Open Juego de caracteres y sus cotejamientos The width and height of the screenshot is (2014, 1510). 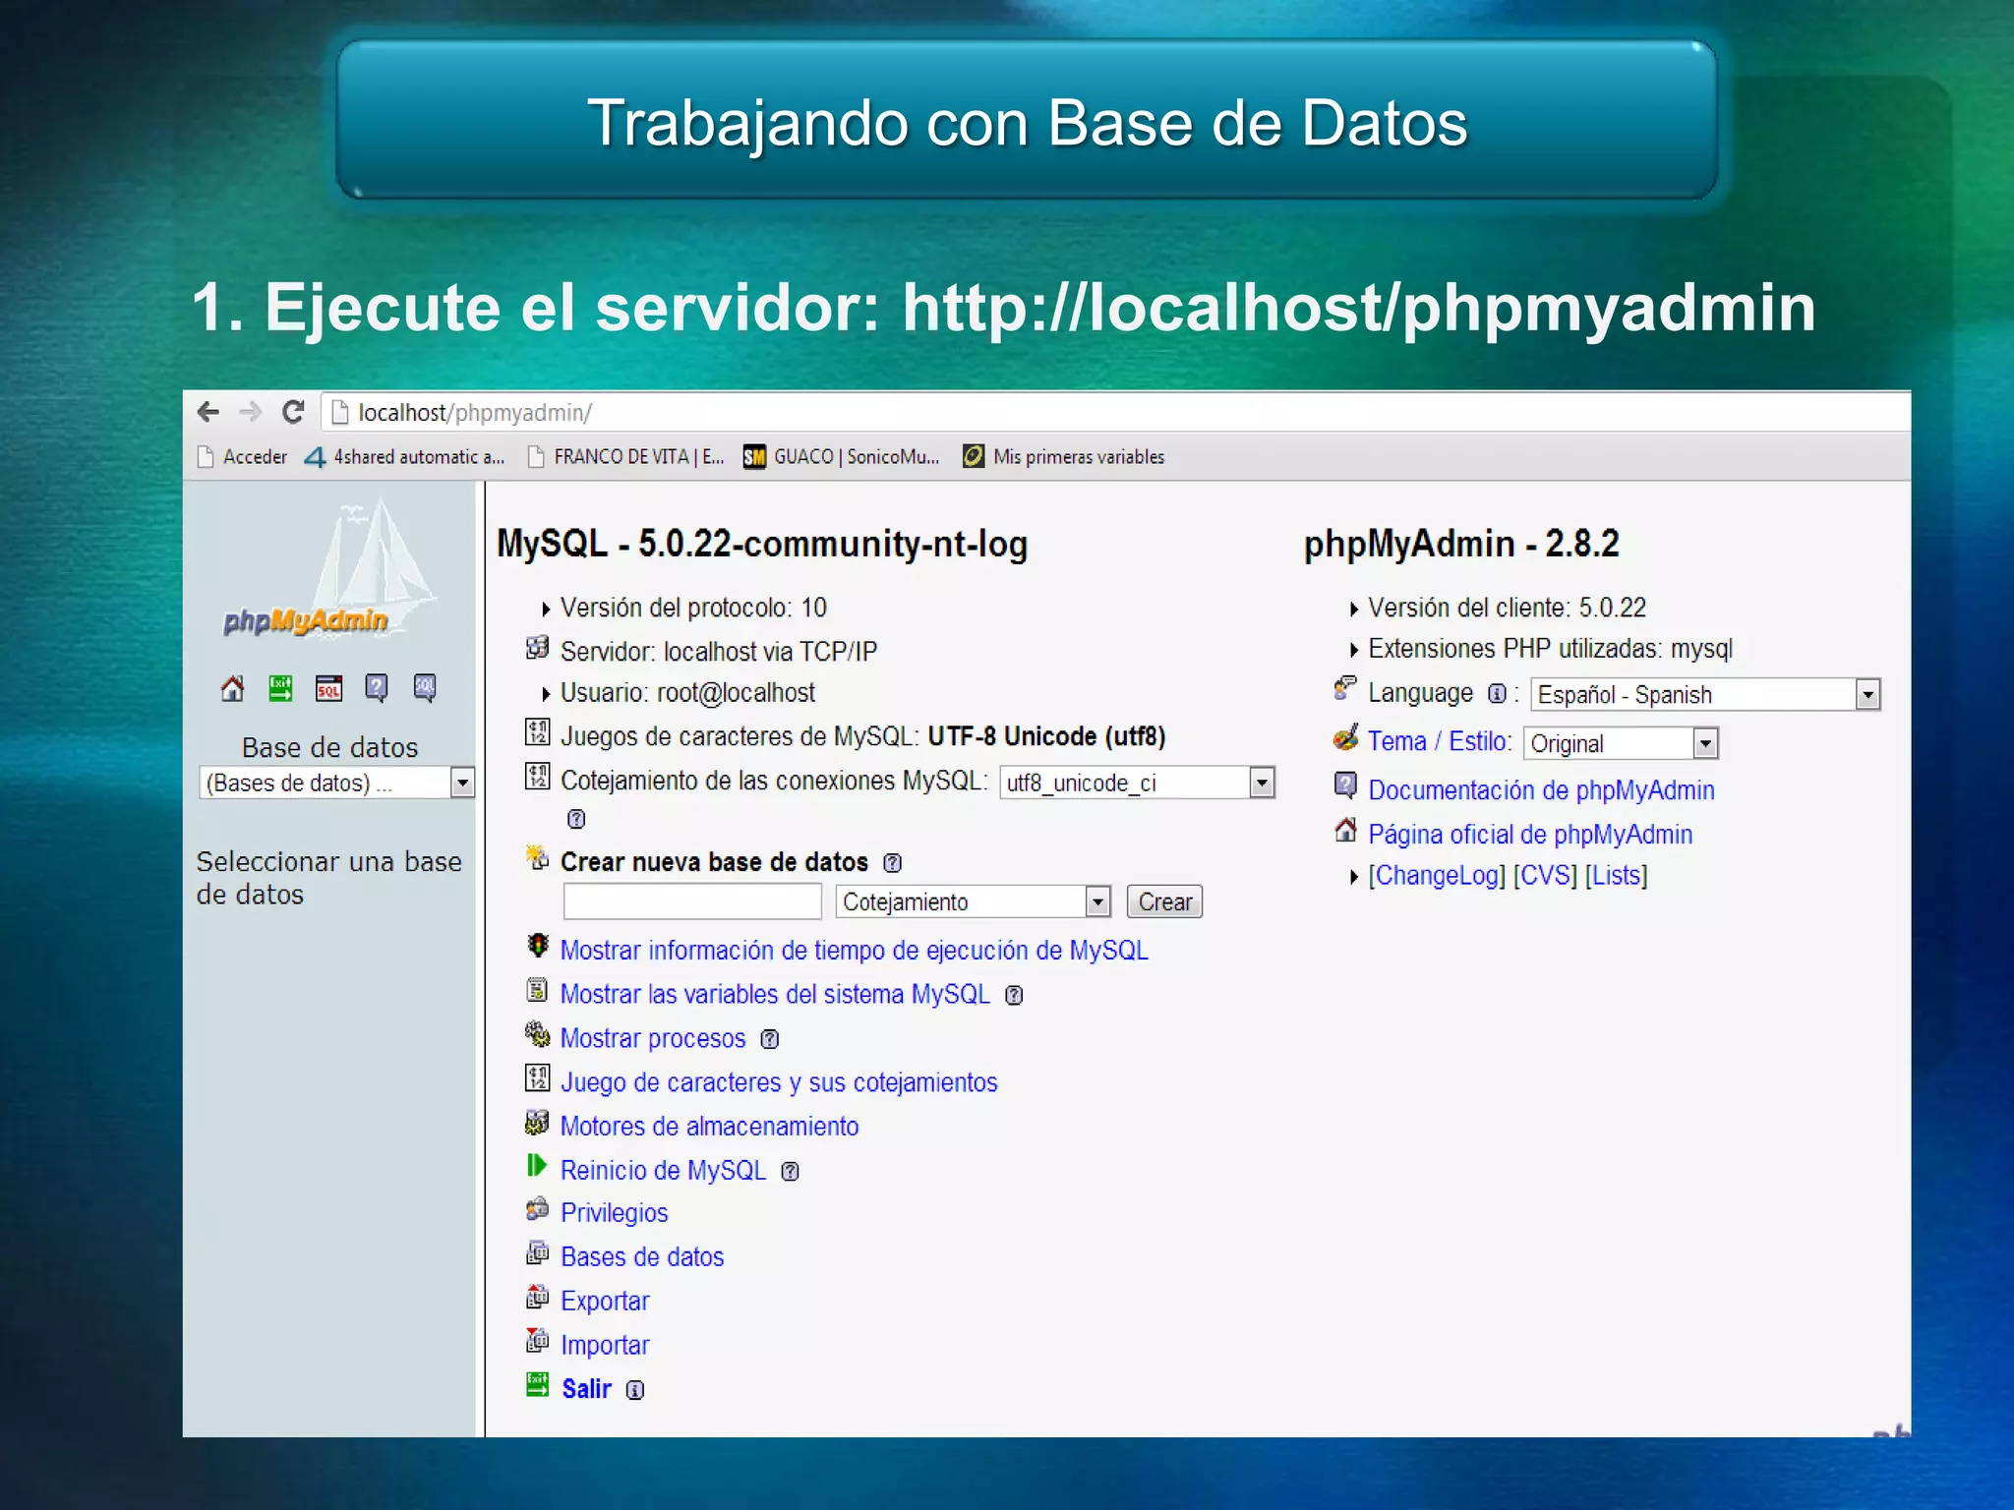pos(779,1082)
